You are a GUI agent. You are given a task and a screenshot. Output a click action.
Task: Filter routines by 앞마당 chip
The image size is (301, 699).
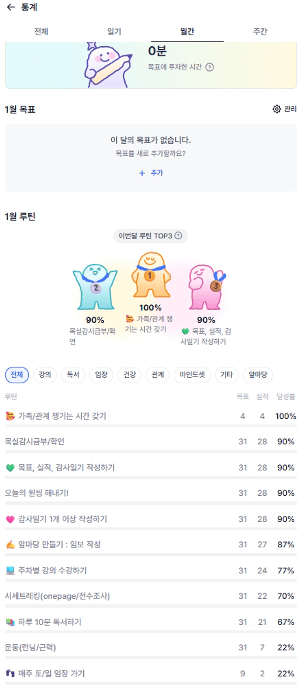click(258, 375)
